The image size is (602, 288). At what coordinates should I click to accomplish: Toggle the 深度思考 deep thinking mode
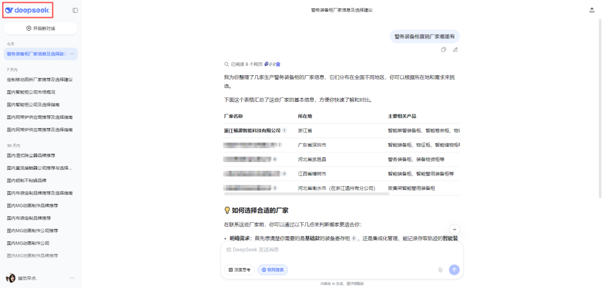(240, 270)
